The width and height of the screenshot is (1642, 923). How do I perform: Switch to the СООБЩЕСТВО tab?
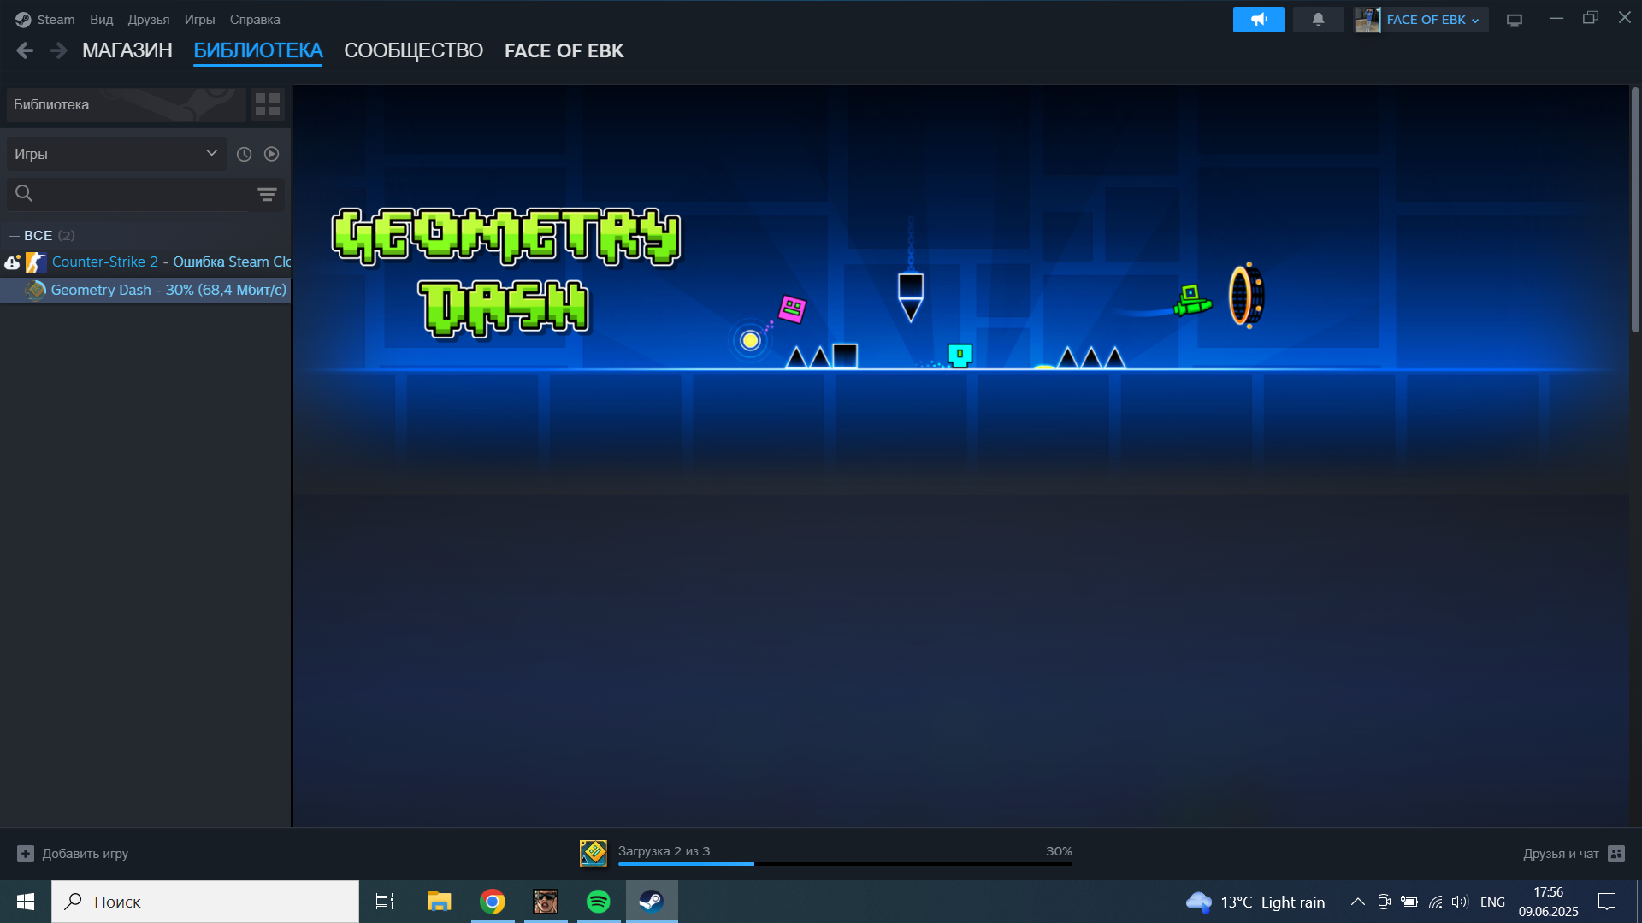point(413,50)
